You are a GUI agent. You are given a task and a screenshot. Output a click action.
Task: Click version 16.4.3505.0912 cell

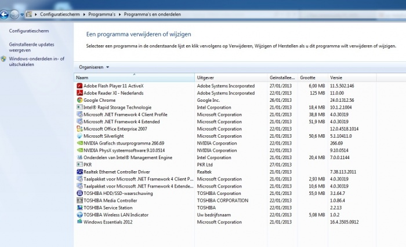(x=344, y=222)
